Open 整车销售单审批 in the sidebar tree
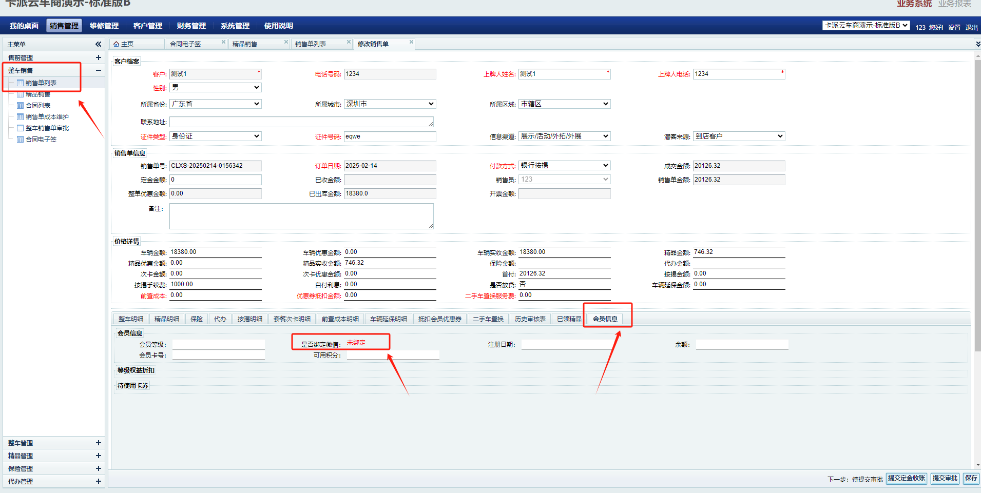Screen dimensions: 981x493 (x=47, y=128)
